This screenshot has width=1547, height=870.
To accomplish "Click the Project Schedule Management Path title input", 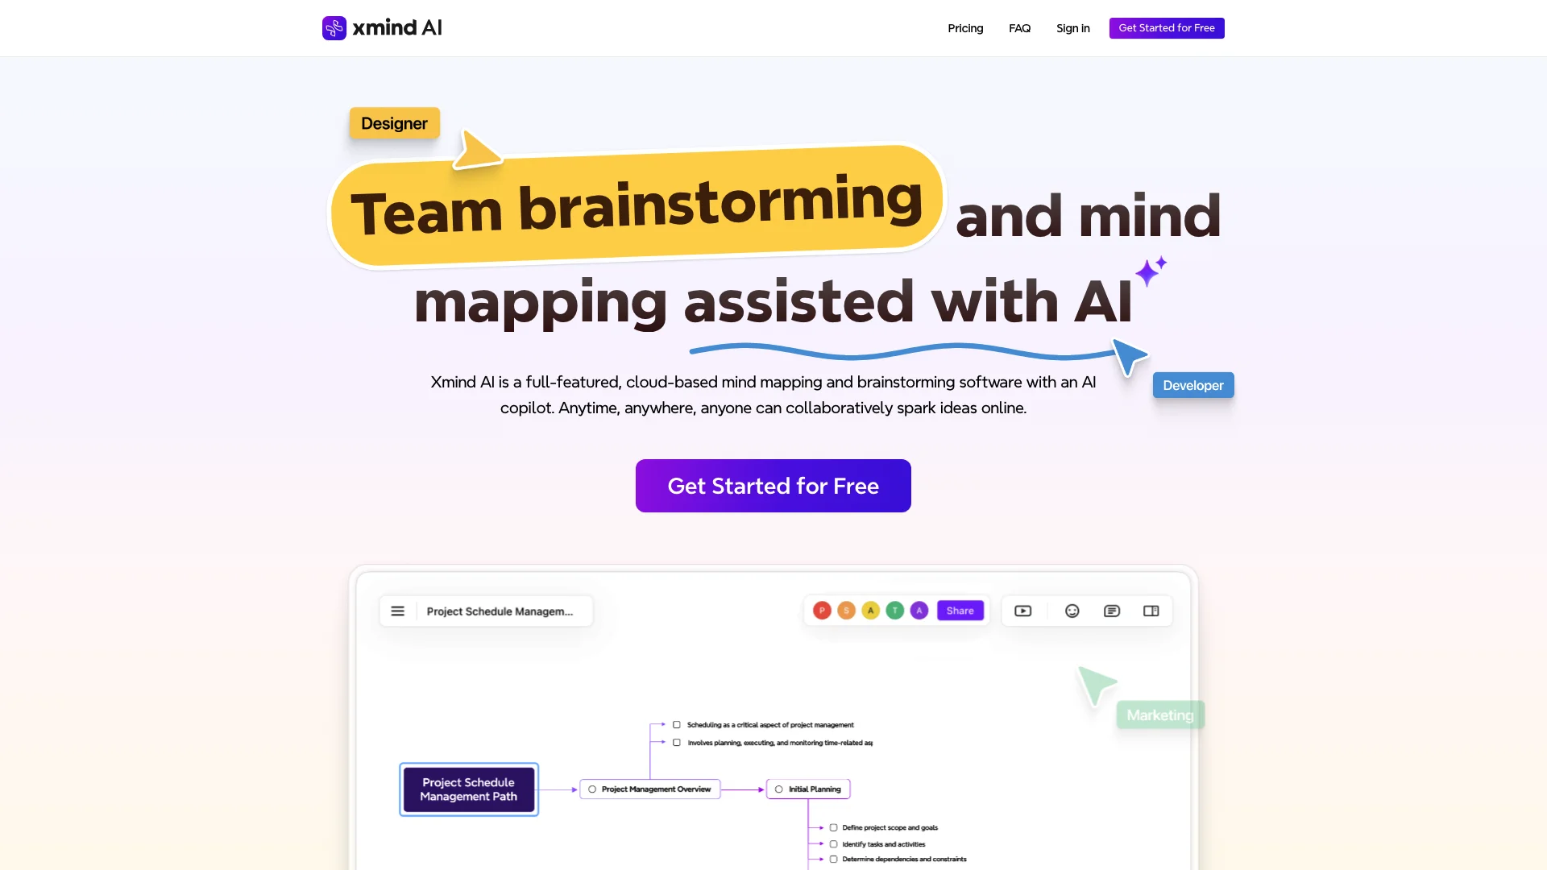I will 500,610.
